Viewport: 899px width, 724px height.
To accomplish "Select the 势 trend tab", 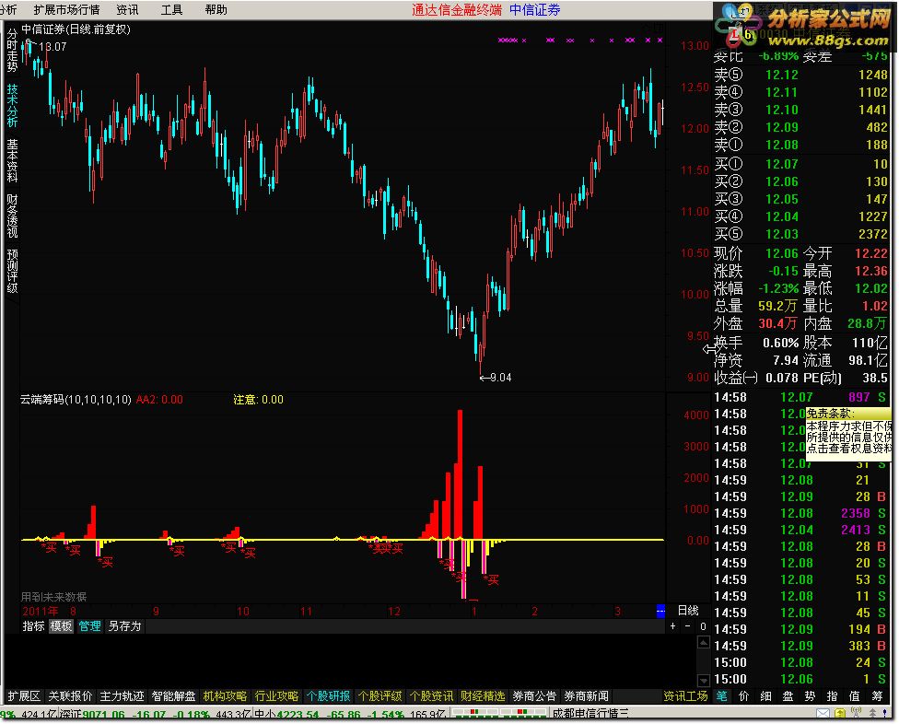I will tap(810, 696).
